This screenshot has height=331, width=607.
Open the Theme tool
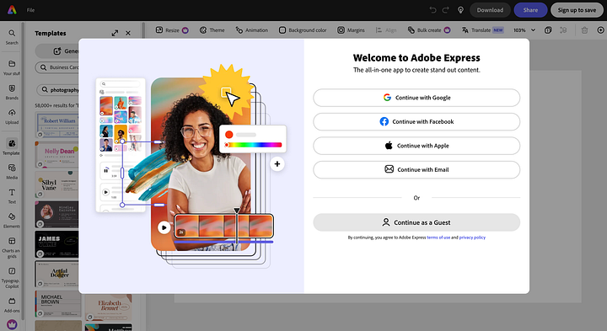[212, 30]
